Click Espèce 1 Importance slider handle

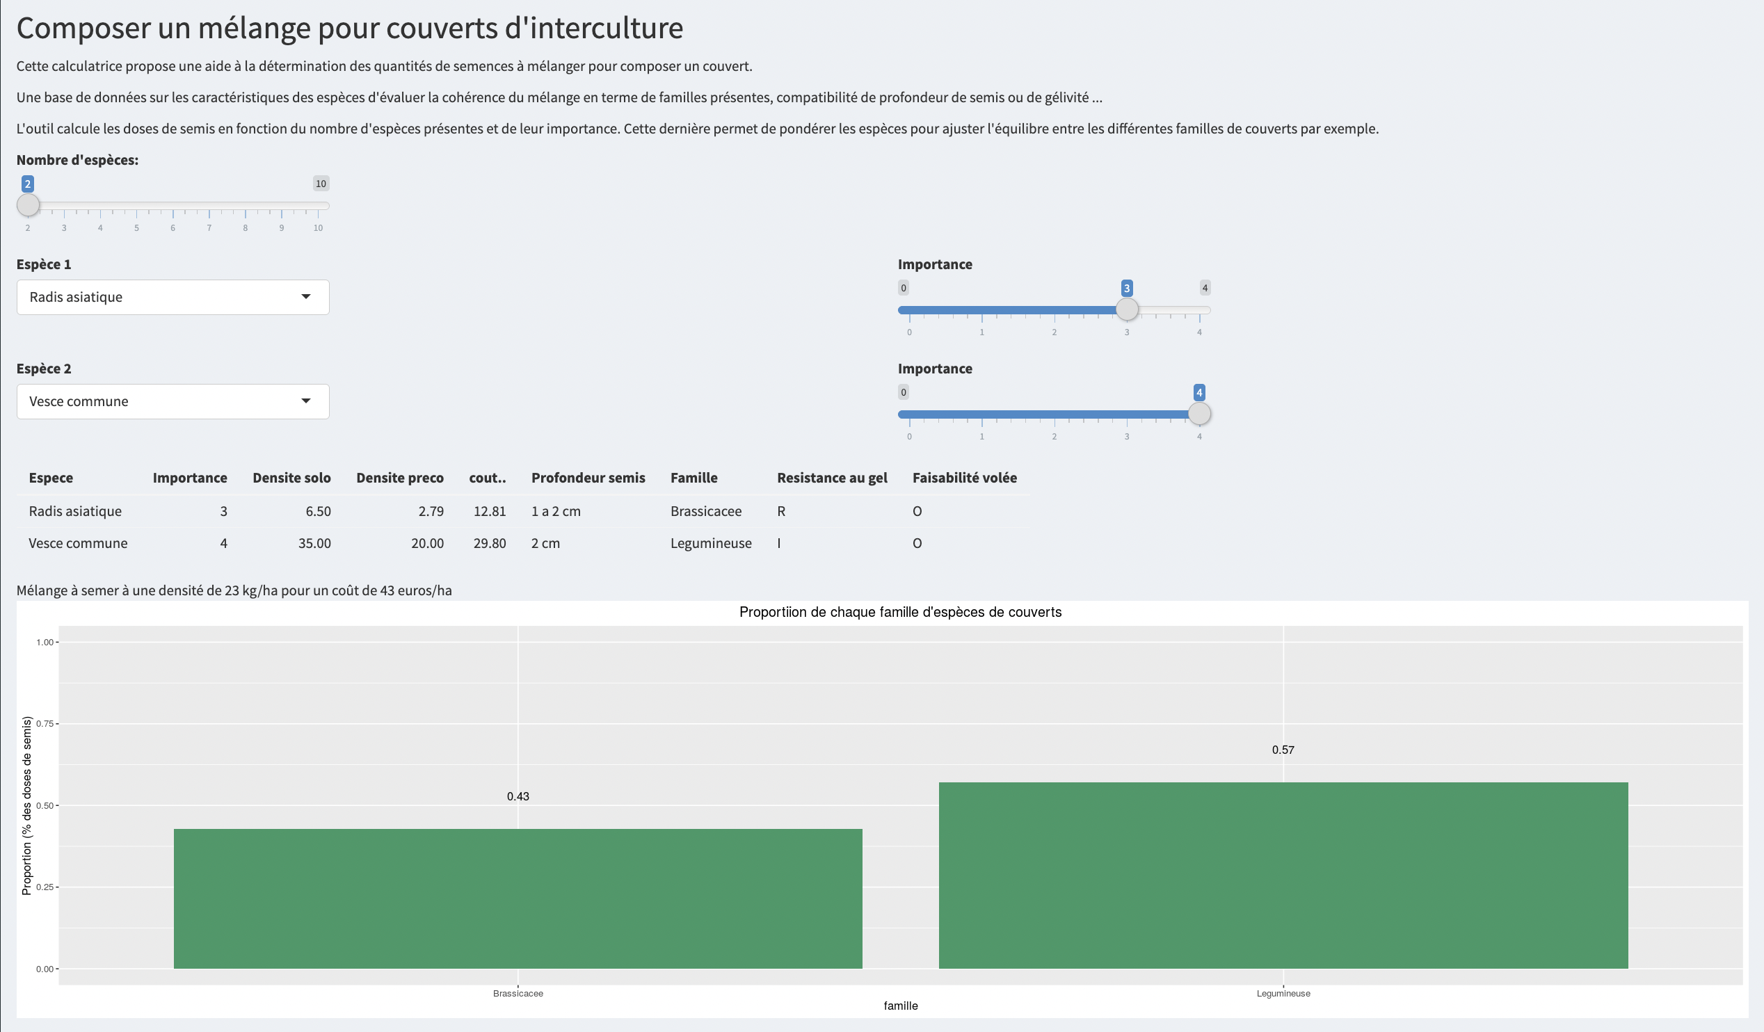tap(1126, 309)
